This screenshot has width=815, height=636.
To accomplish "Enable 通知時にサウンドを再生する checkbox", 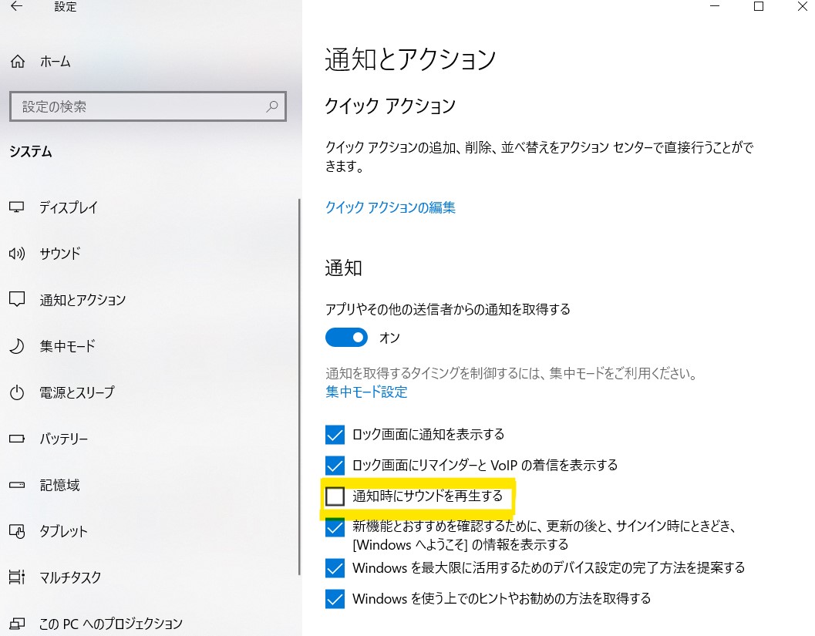I will (335, 496).
